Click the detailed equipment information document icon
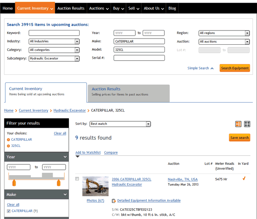Screen dimensions: 257x219 (x=114, y=201)
